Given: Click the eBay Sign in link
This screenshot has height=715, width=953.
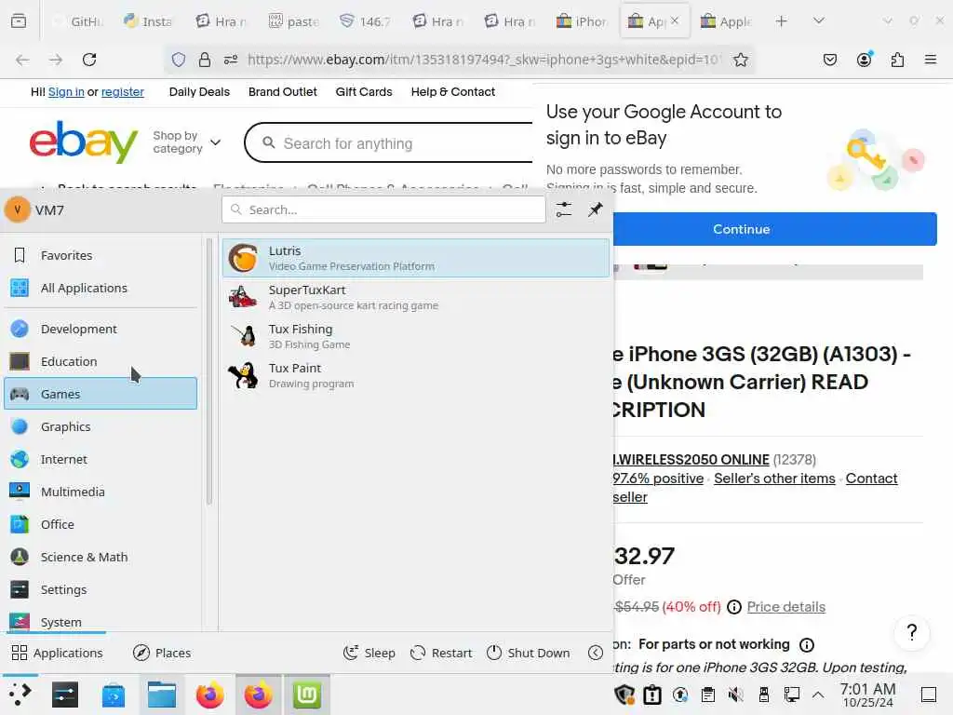Looking at the screenshot, I should (x=66, y=92).
